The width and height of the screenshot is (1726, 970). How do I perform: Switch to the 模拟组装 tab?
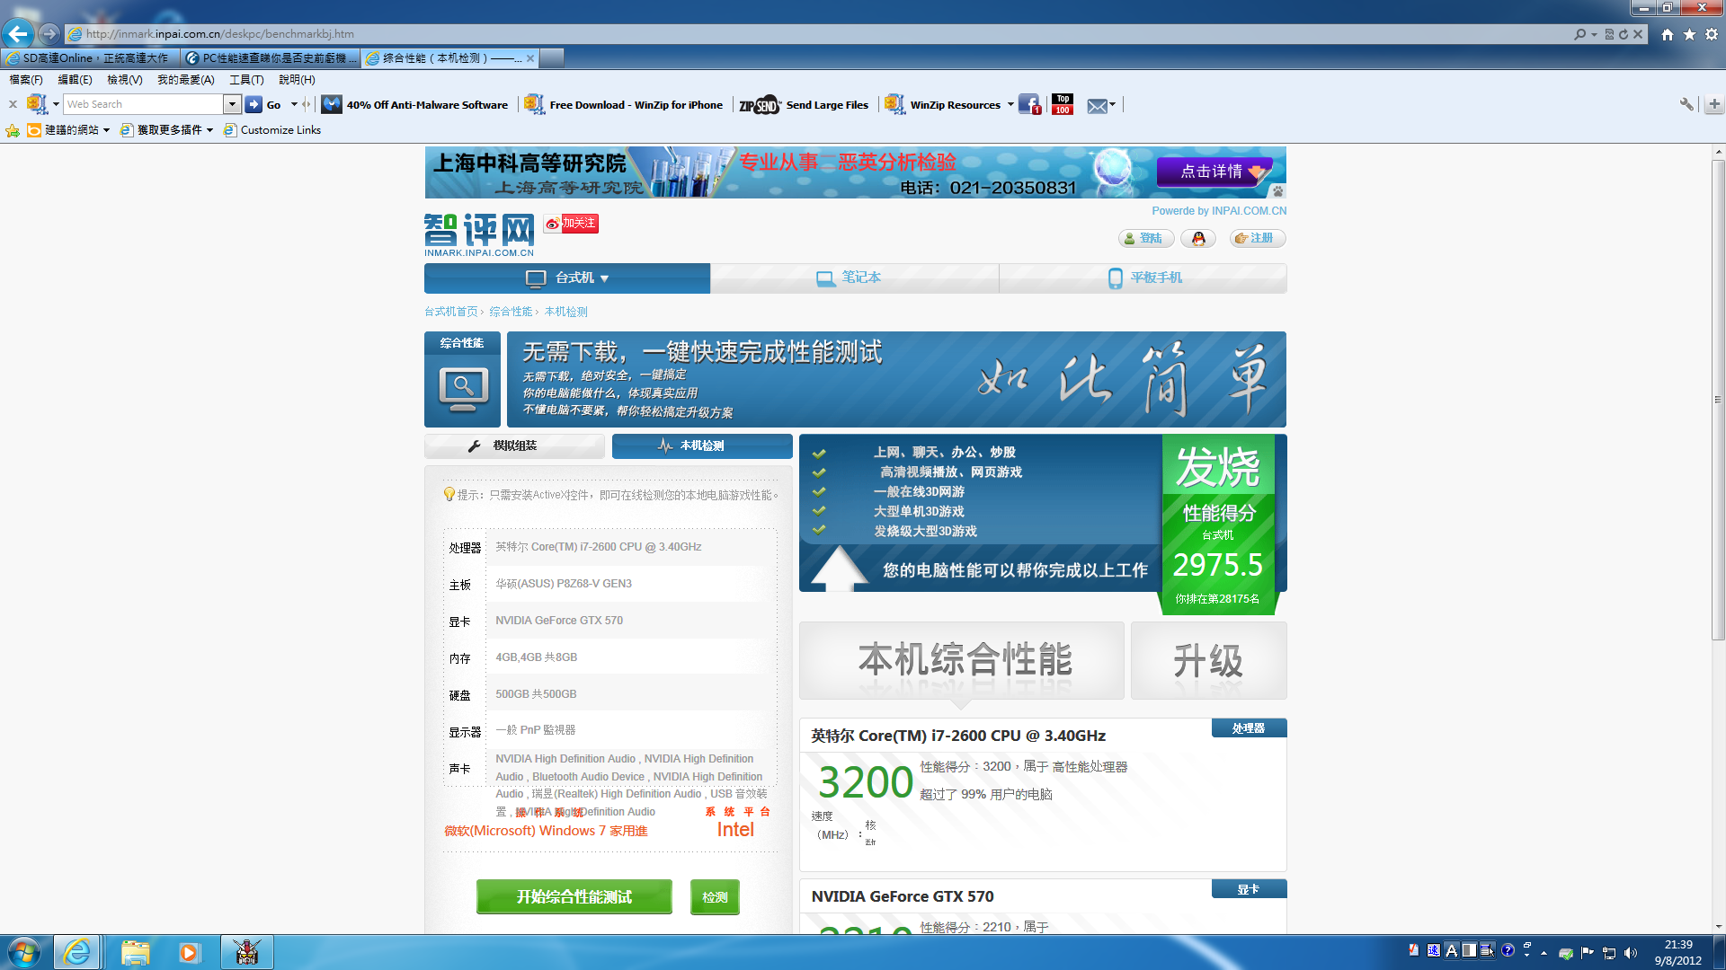(x=514, y=445)
